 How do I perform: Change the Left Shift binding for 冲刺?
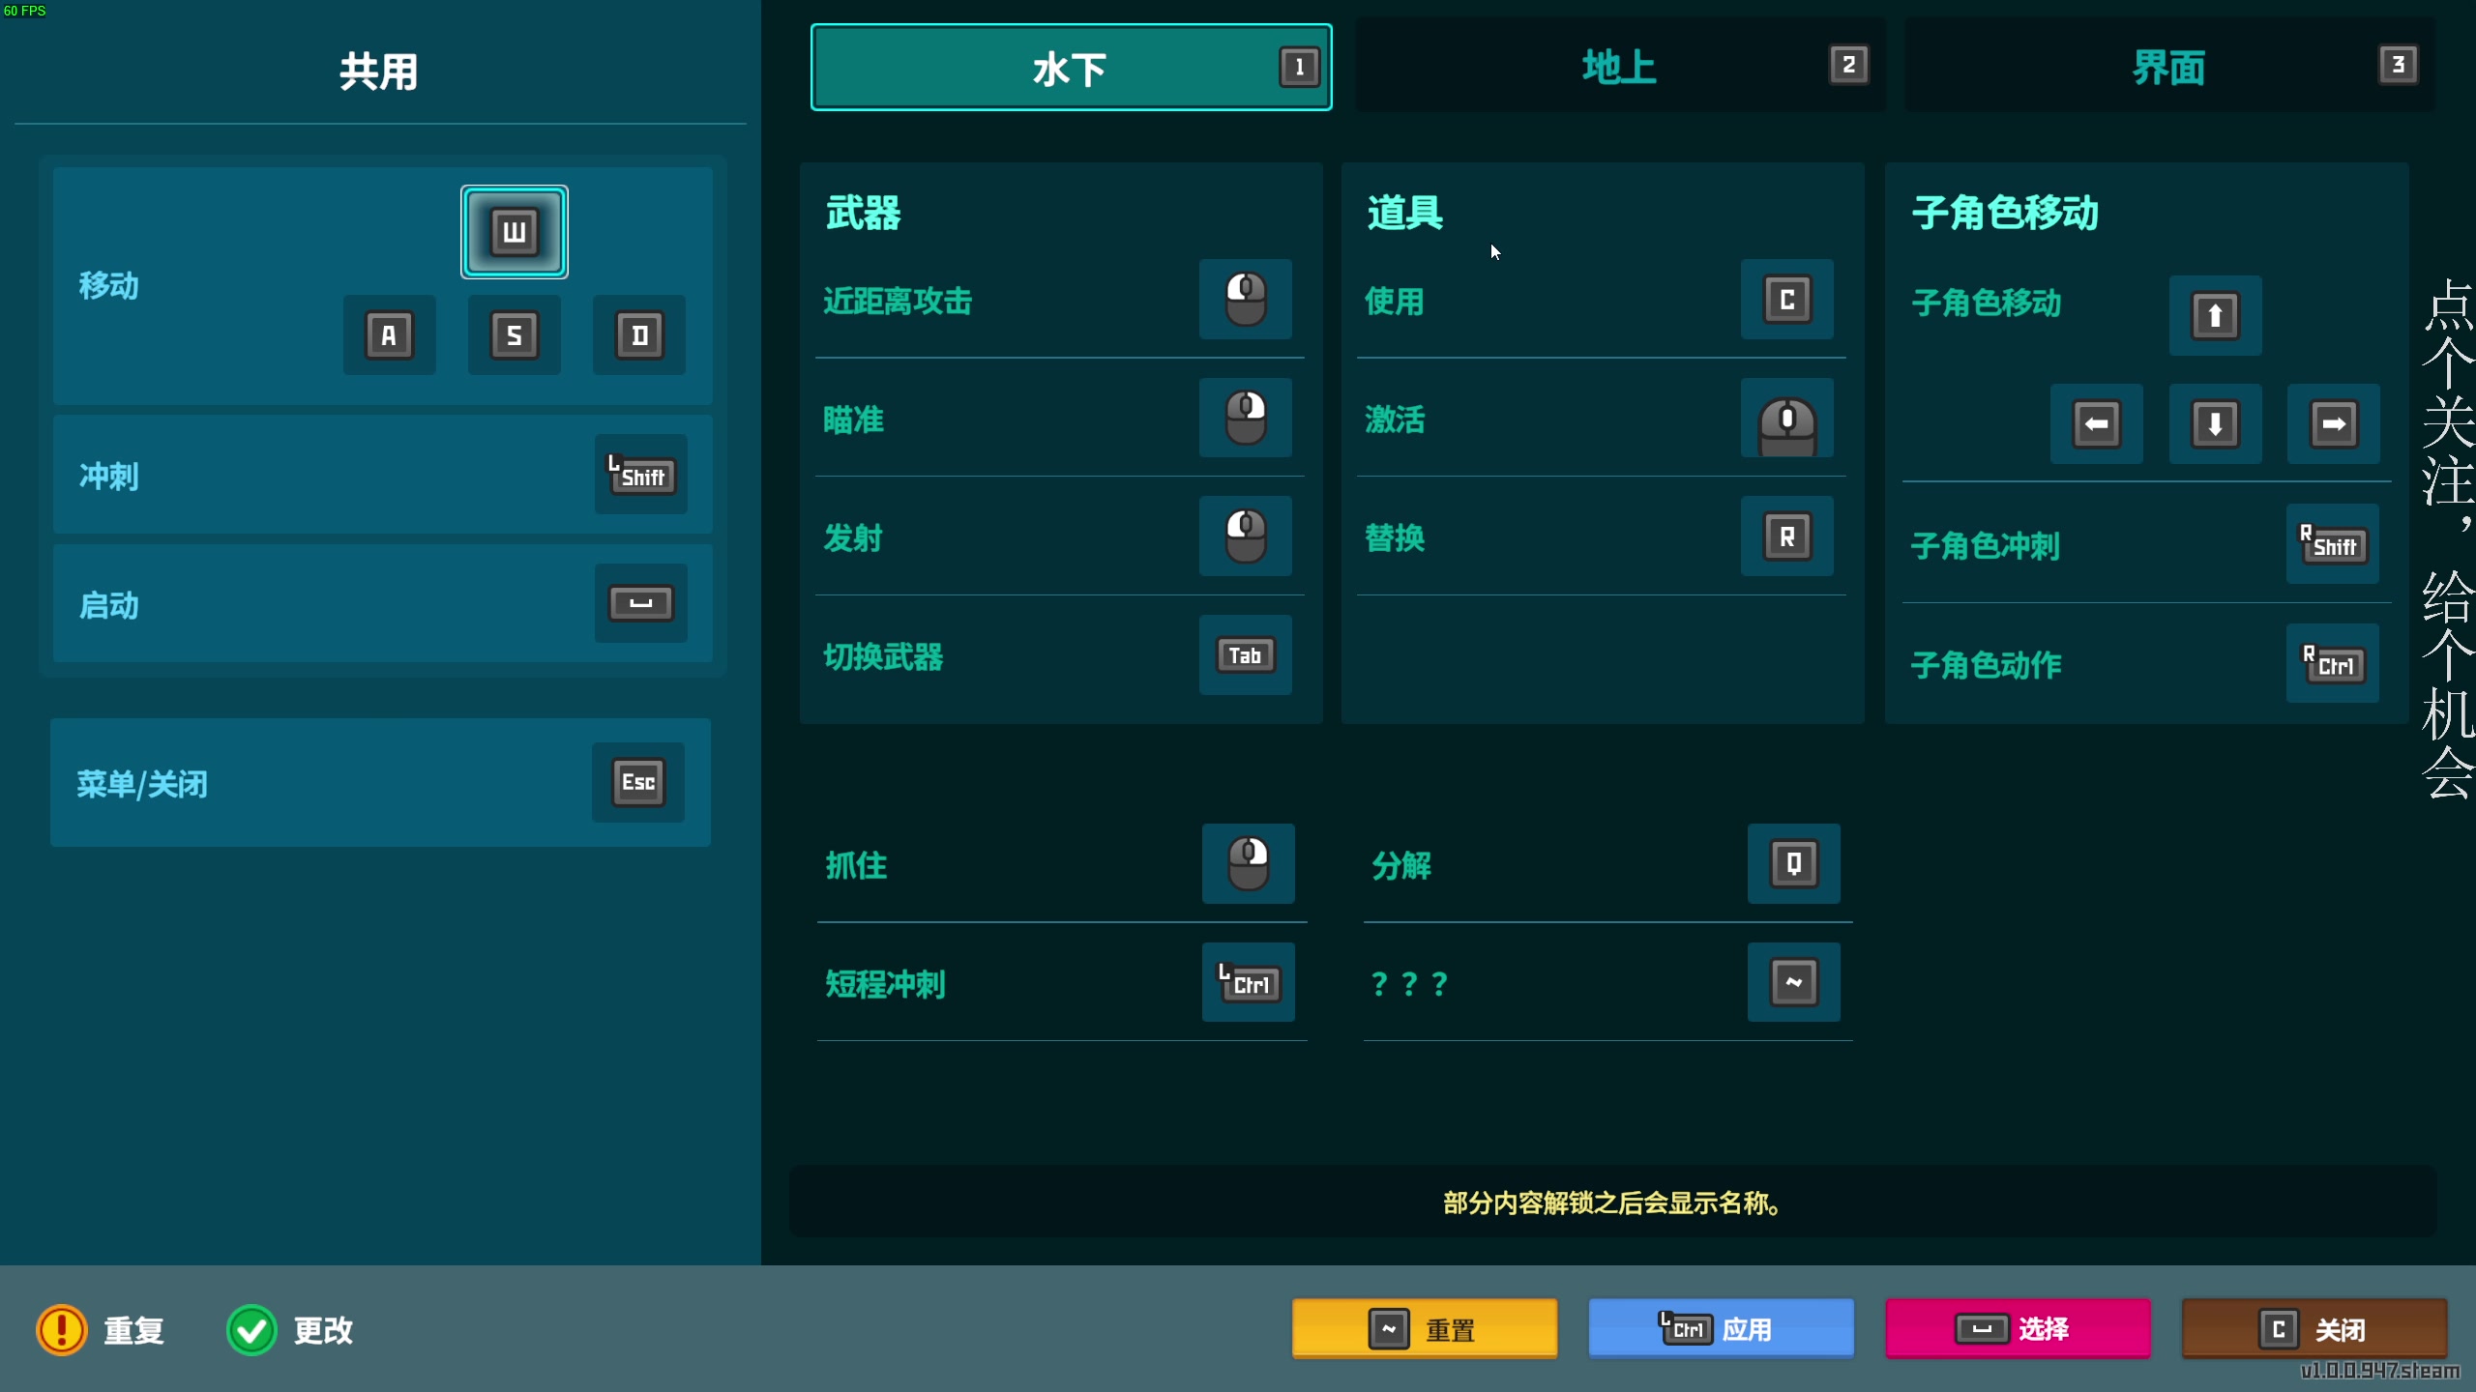640,475
